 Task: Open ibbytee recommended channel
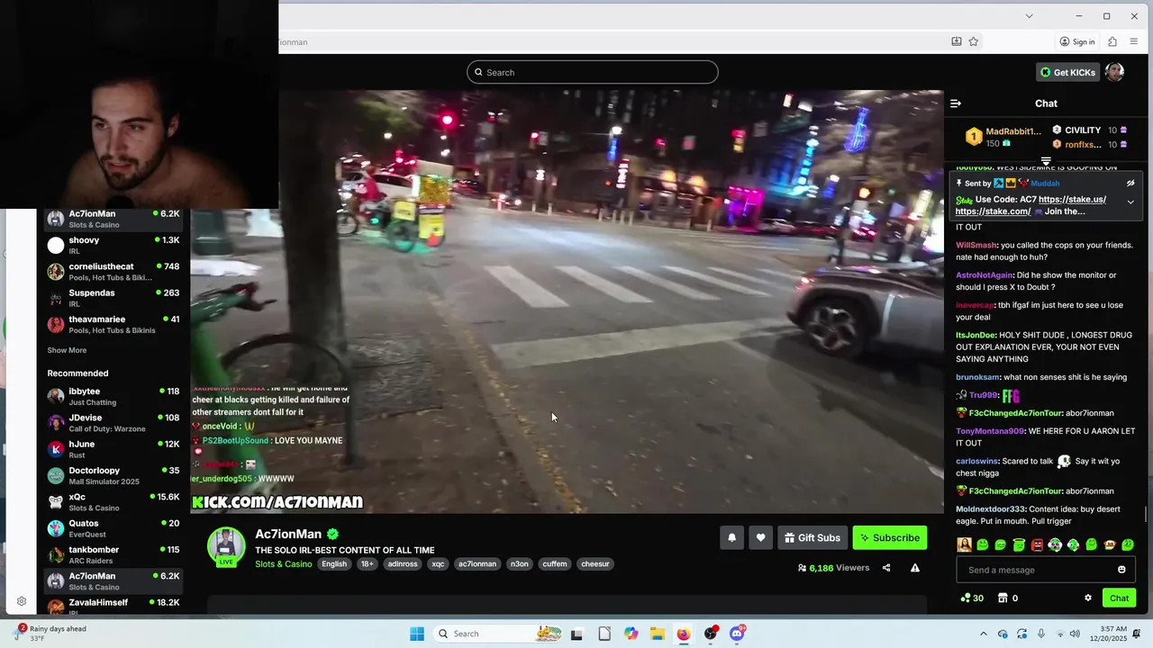(114, 397)
